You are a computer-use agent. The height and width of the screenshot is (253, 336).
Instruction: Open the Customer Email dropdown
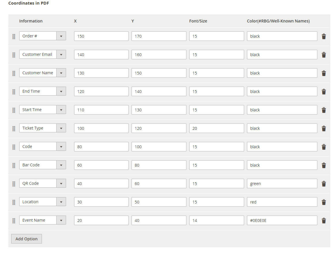point(43,54)
